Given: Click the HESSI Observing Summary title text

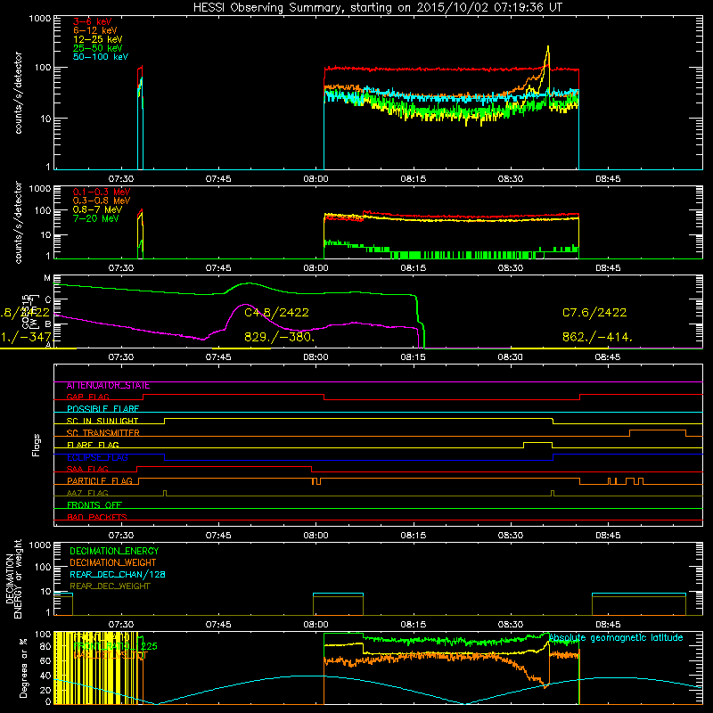Looking at the screenshot, I should pyautogui.click(x=377, y=8).
